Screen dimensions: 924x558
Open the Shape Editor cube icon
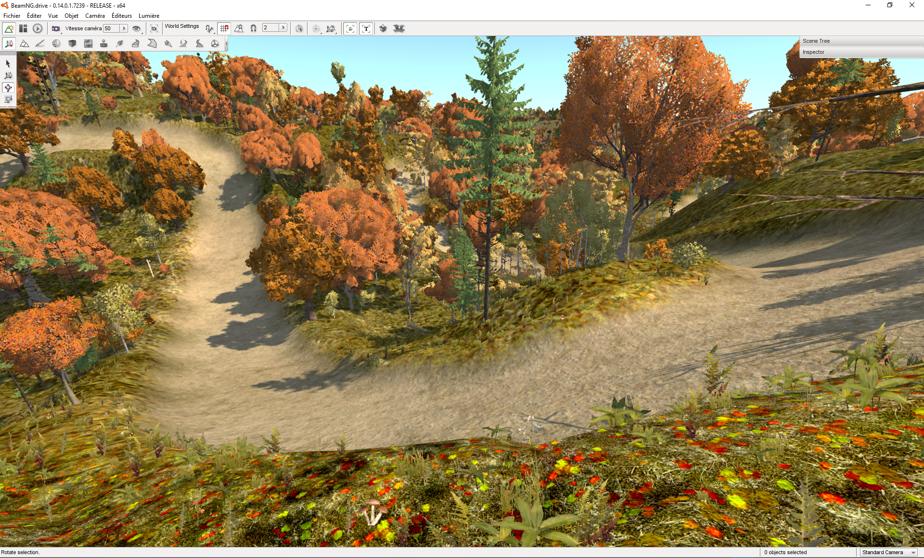215,44
